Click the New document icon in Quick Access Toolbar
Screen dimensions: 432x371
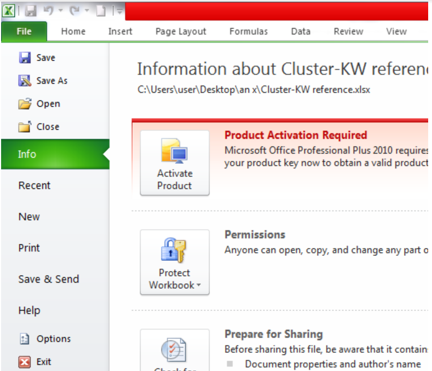(x=101, y=11)
